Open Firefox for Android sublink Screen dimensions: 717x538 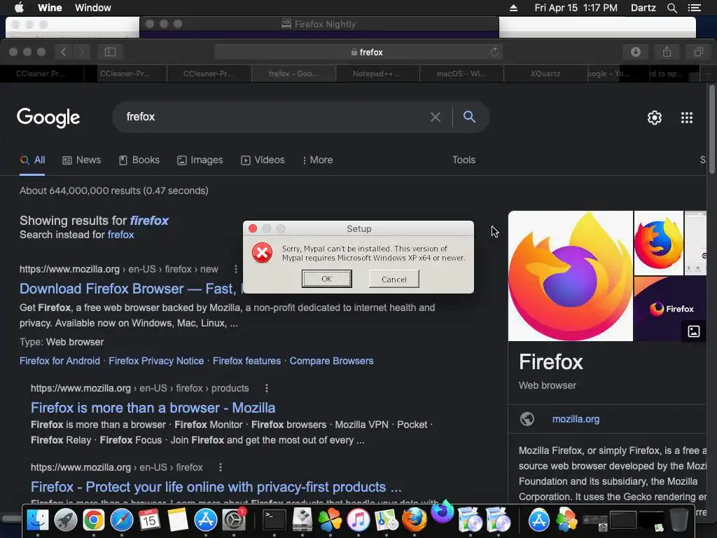(x=60, y=361)
